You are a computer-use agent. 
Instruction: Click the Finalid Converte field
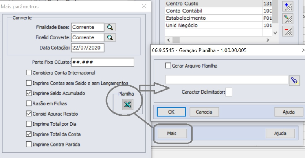point(88,37)
